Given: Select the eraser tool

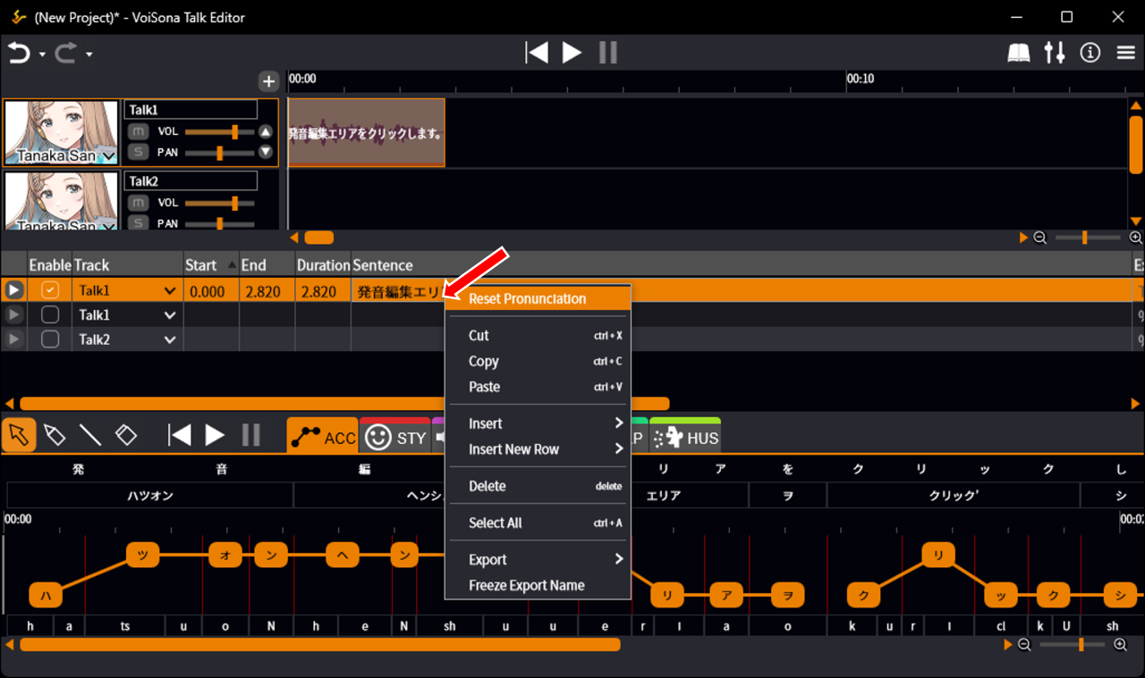Looking at the screenshot, I should coord(126,435).
